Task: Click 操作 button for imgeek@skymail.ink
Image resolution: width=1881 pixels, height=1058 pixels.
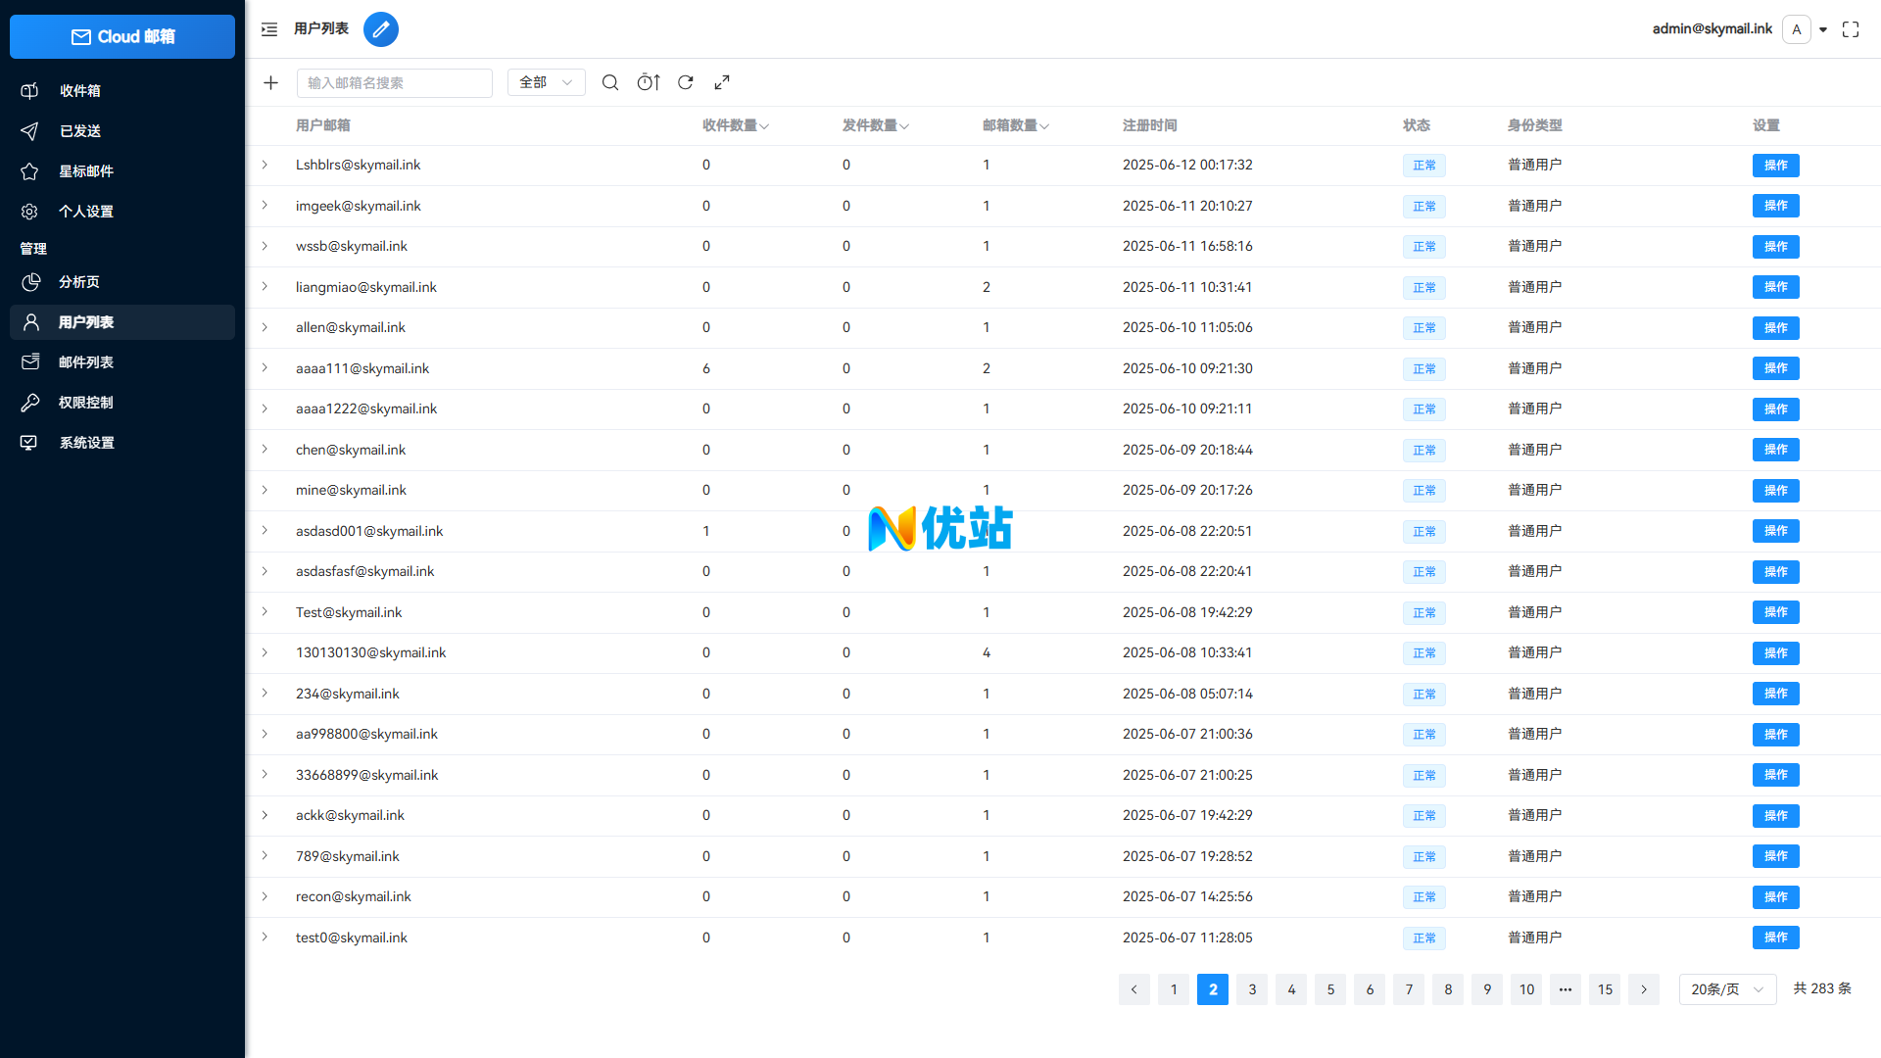Action: 1775,206
